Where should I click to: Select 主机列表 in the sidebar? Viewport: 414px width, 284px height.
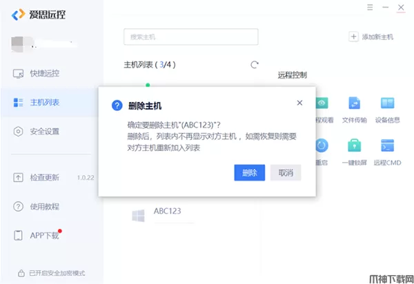(50, 102)
